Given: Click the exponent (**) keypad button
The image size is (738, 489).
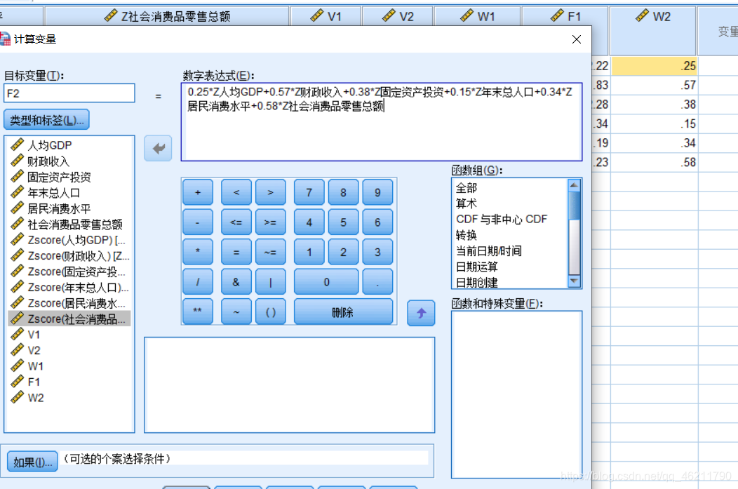Looking at the screenshot, I should [198, 312].
